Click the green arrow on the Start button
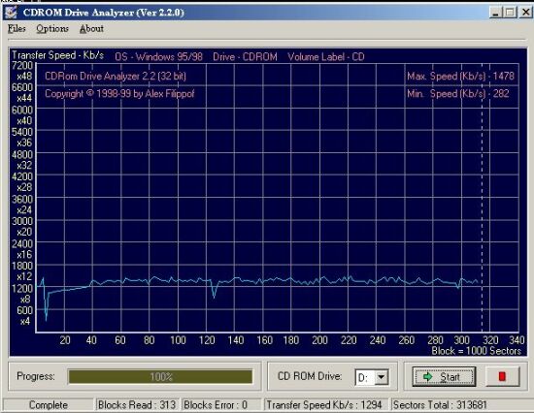Viewport: 534px width, 413px height. 427,376
